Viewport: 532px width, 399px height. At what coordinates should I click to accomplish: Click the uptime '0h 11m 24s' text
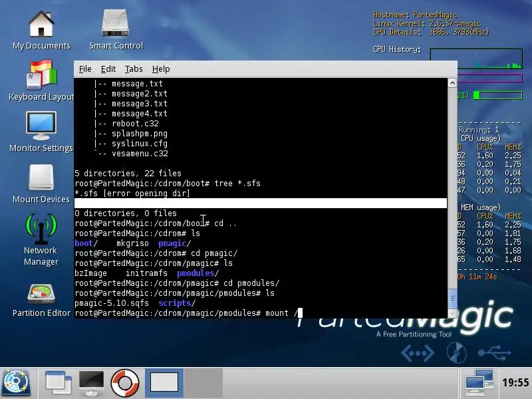[x=477, y=277]
